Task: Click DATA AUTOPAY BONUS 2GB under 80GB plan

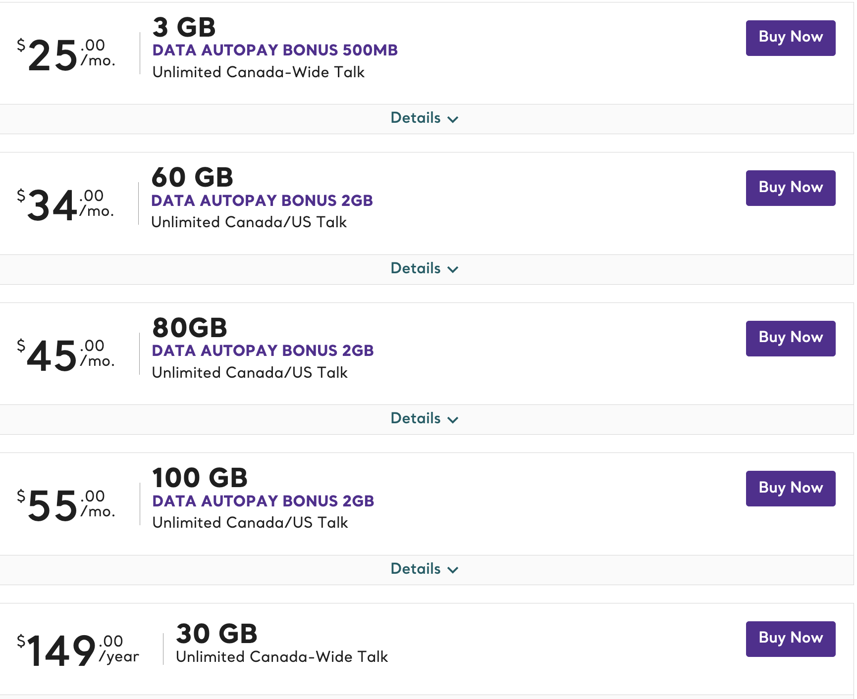Action: 262,350
